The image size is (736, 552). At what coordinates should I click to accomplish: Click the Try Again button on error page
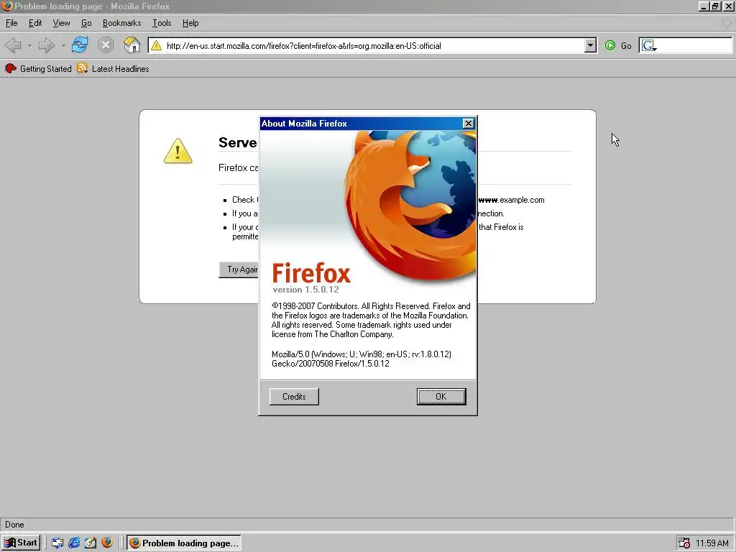pos(239,270)
